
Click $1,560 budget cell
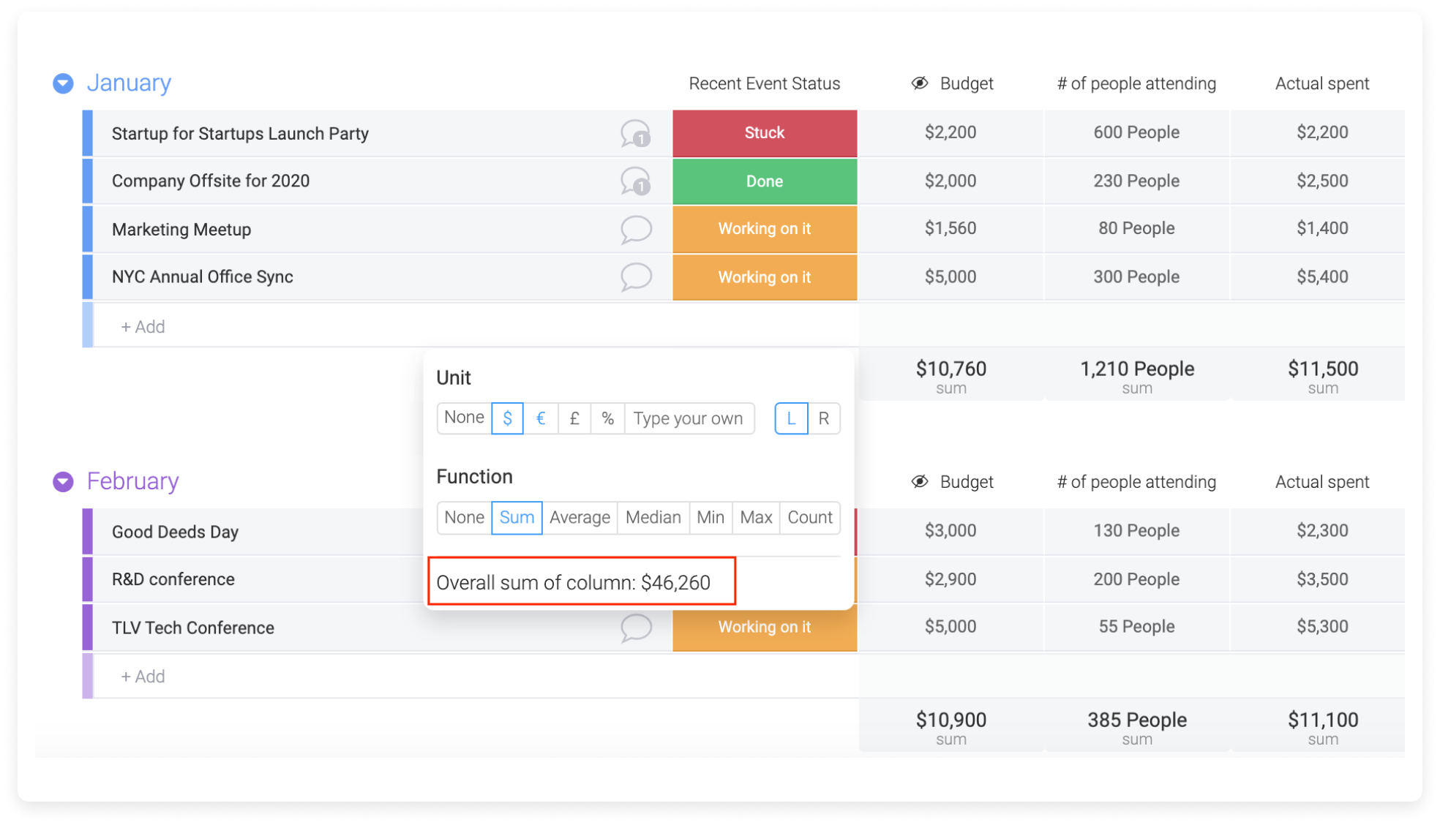(950, 228)
